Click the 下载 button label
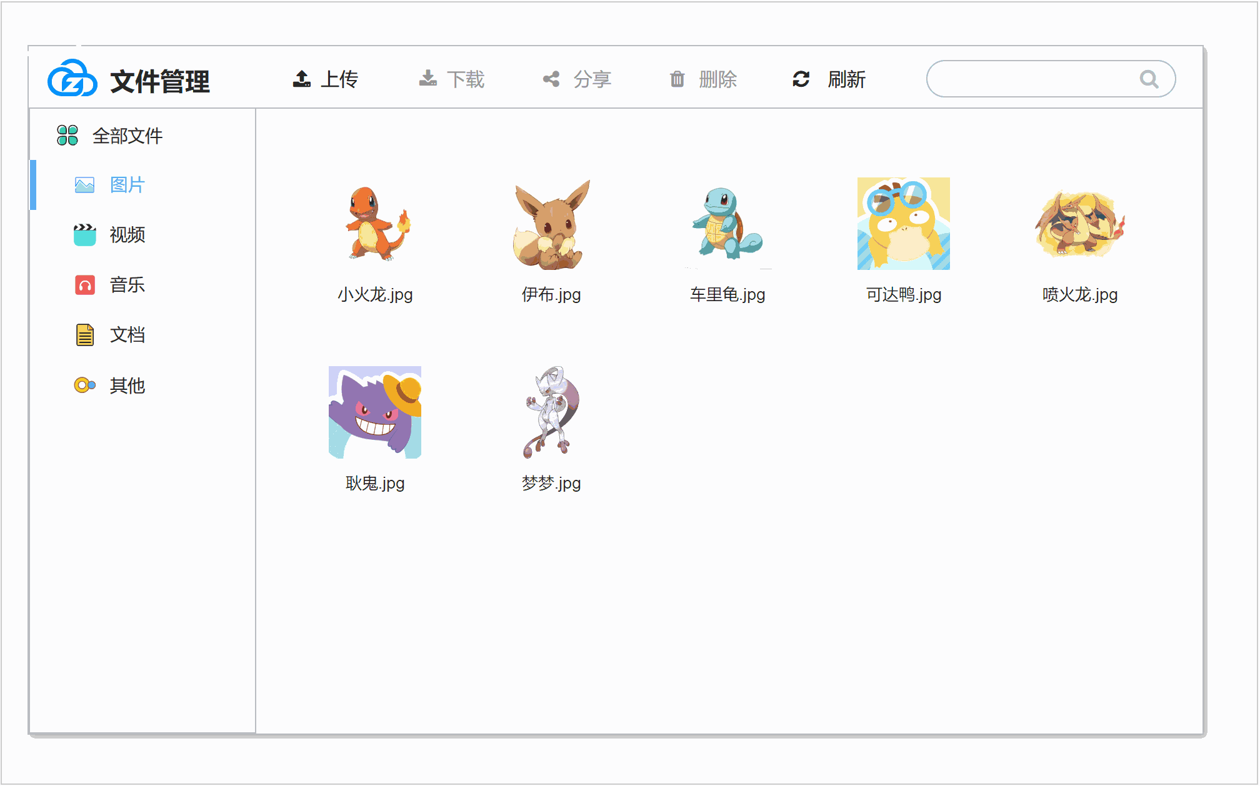Viewport: 1260px width, 786px height. pos(466,79)
